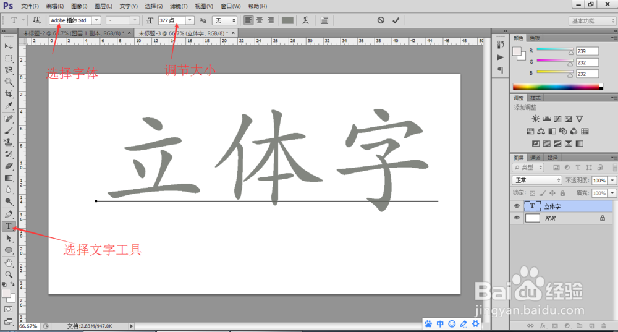Select the Eraser tool
The height and width of the screenshot is (332, 618).
click(x=8, y=166)
